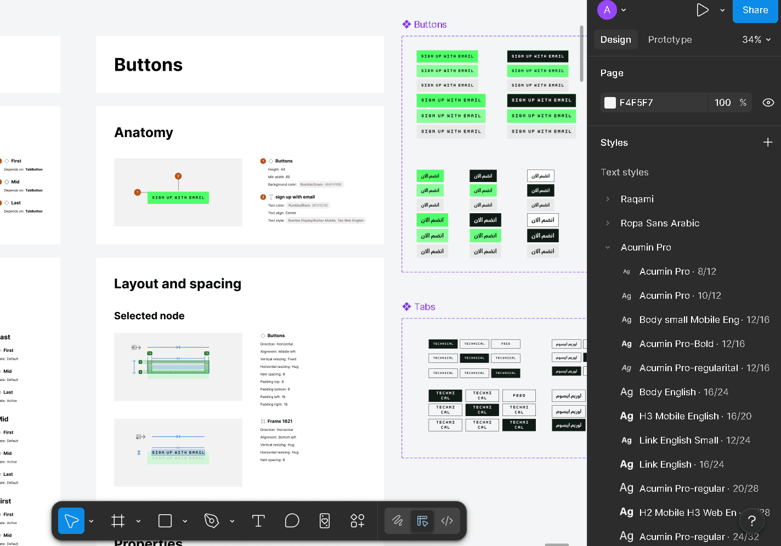The width and height of the screenshot is (781, 546).
Task: Switch to Design mode in toolbar
Action: point(422,521)
